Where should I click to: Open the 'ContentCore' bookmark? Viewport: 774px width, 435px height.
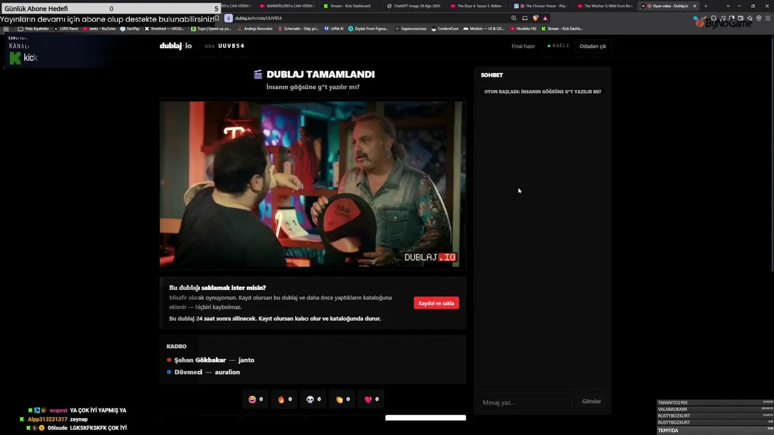[x=444, y=28]
